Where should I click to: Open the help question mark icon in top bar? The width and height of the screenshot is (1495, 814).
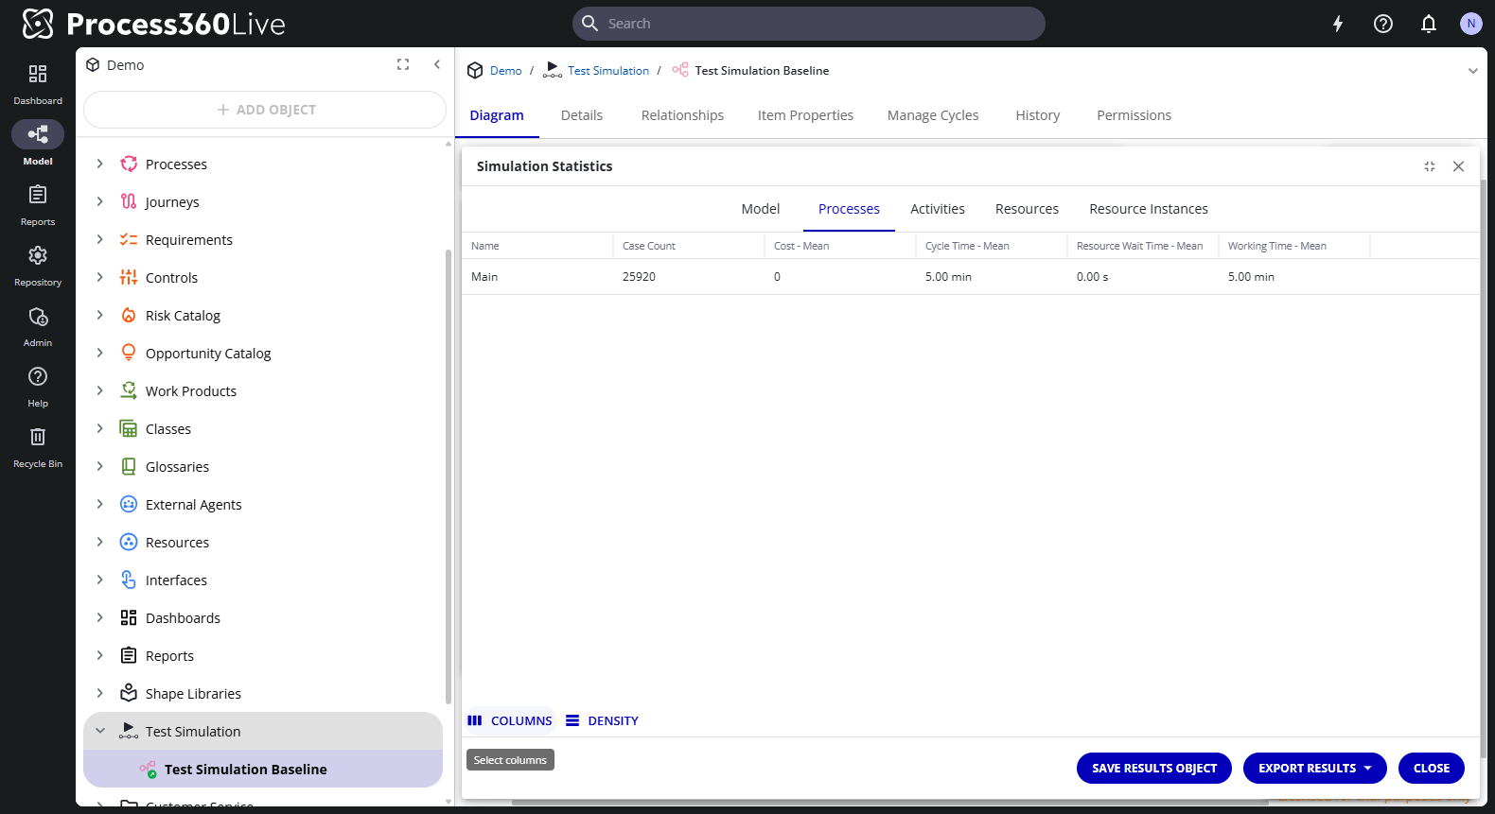(x=1383, y=24)
